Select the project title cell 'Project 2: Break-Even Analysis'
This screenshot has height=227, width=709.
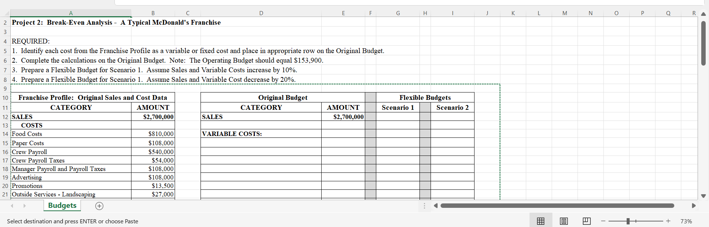coord(116,22)
